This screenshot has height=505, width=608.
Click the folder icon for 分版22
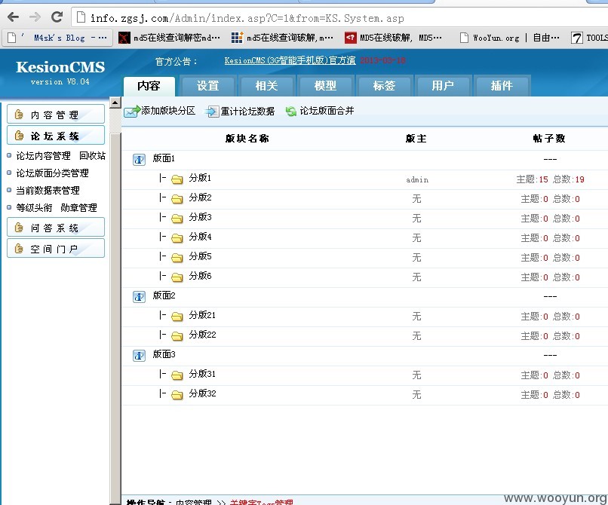tap(177, 336)
